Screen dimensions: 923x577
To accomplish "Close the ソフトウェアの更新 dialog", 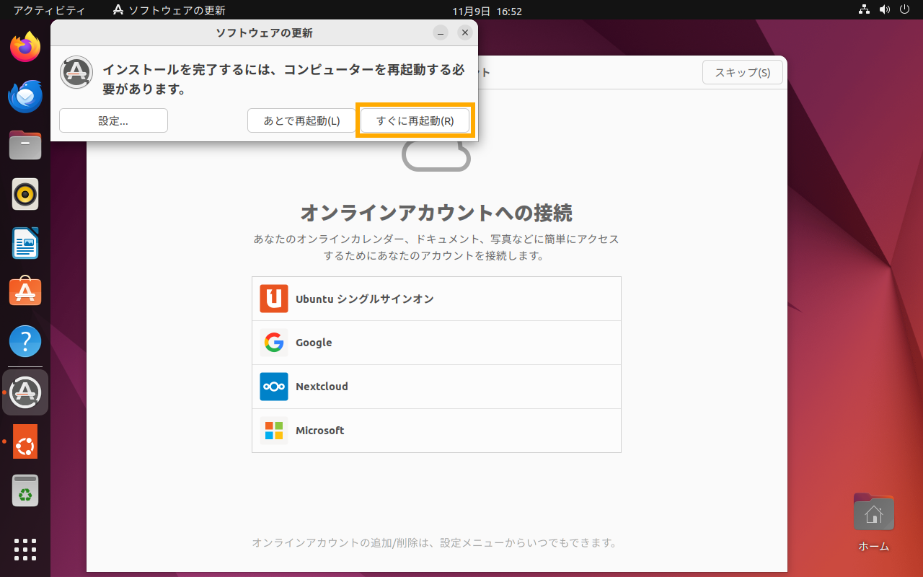I will pyautogui.click(x=465, y=32).
